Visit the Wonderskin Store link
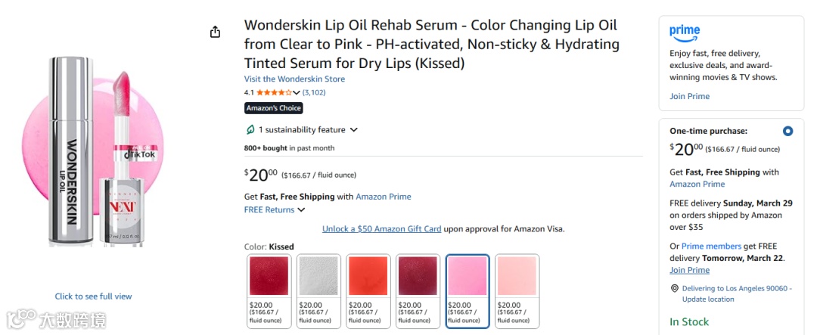 point(294,79)
